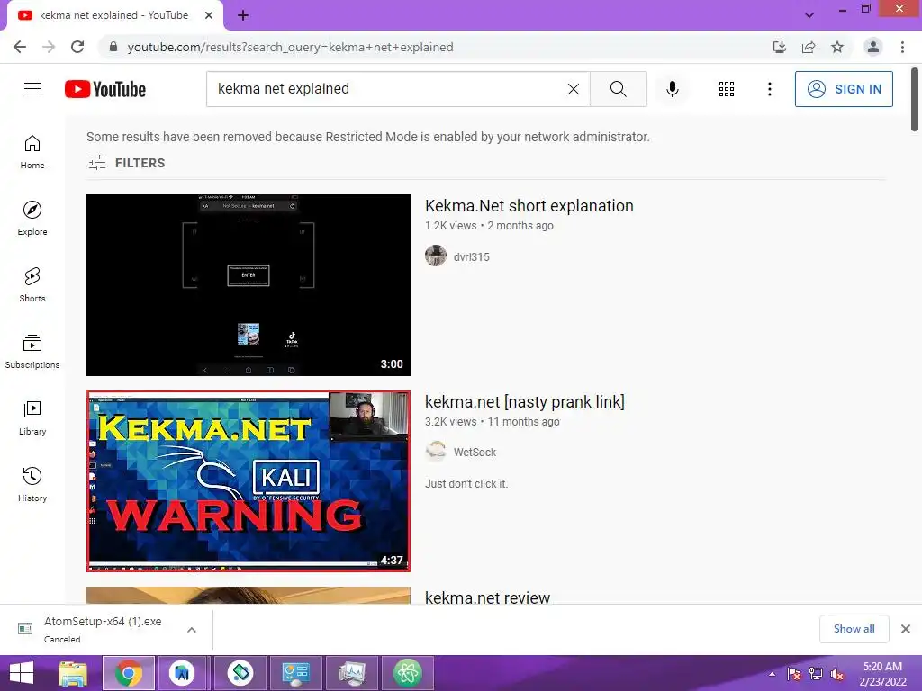
Task: Open the Windows Start button
Action: [22, 673]
